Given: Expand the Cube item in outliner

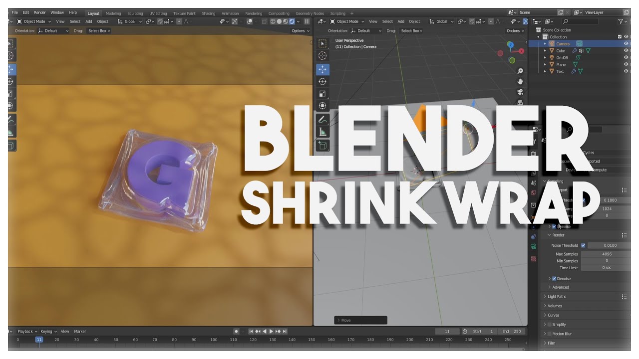Looking at the screenshot, I should 545,51.
